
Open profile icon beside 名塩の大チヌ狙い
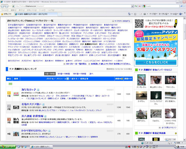(43, 104)
